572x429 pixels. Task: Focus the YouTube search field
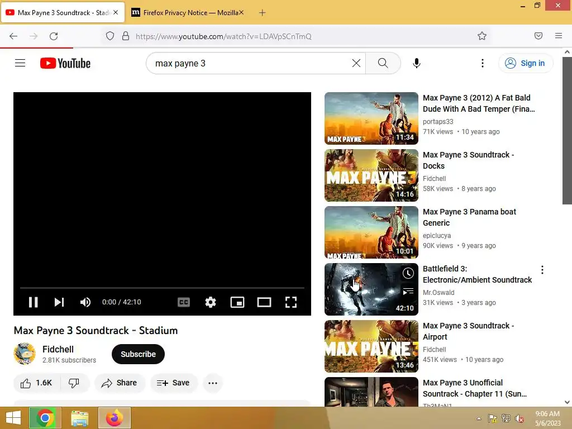pyautogui.click(x=252, y=63)
